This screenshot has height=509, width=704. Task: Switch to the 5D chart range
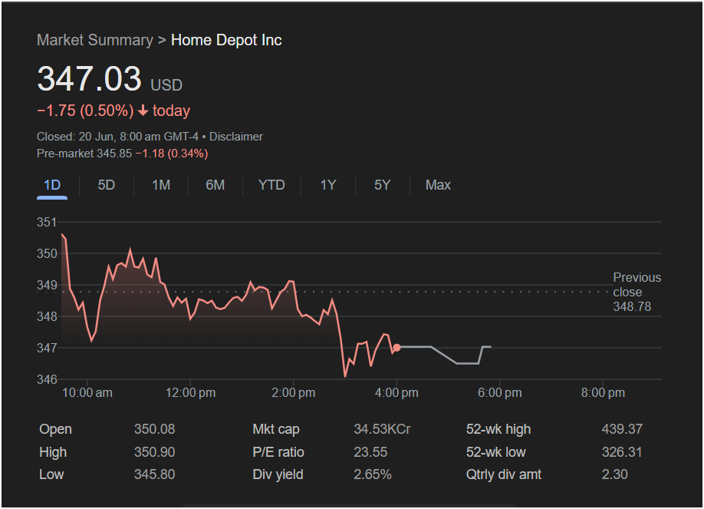pos(107,185)
